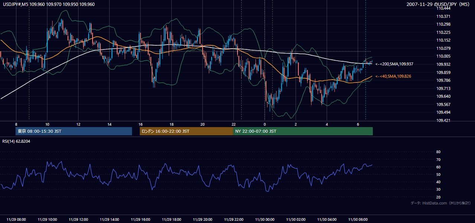Click price axis label 110.005
The width and height of the screenshot is (475, 223).
click(443, 56)
